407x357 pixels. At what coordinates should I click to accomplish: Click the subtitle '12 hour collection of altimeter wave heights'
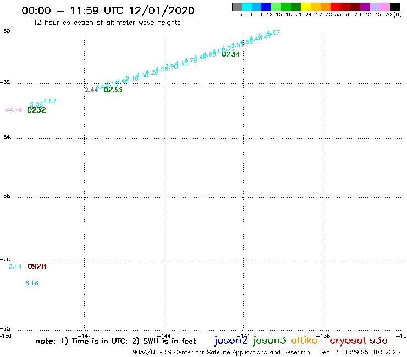[x=107, y=23]
